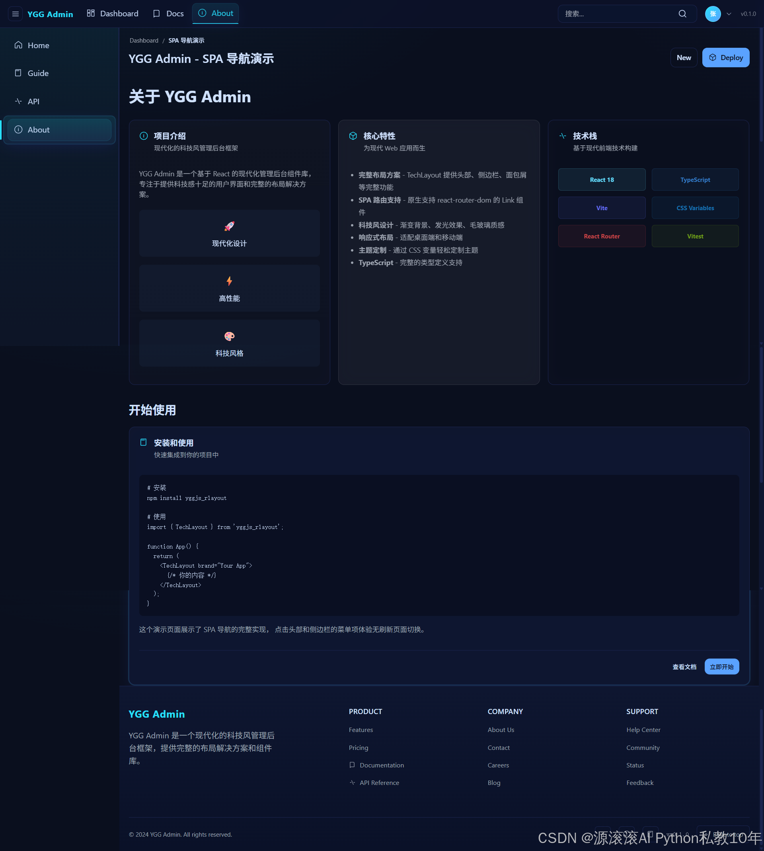The height and width of the screenshot is (851, 764).
Task: Click the pulse icon beside 技术栈
Action: point(563,136)
